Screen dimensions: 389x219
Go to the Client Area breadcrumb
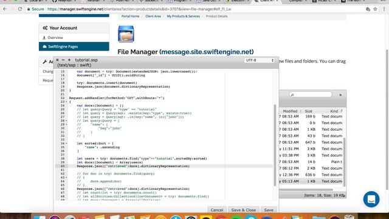tap(153, 16)
